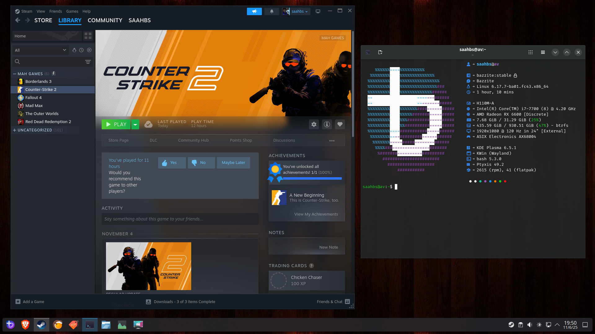Open game settings gear icon

314,124
